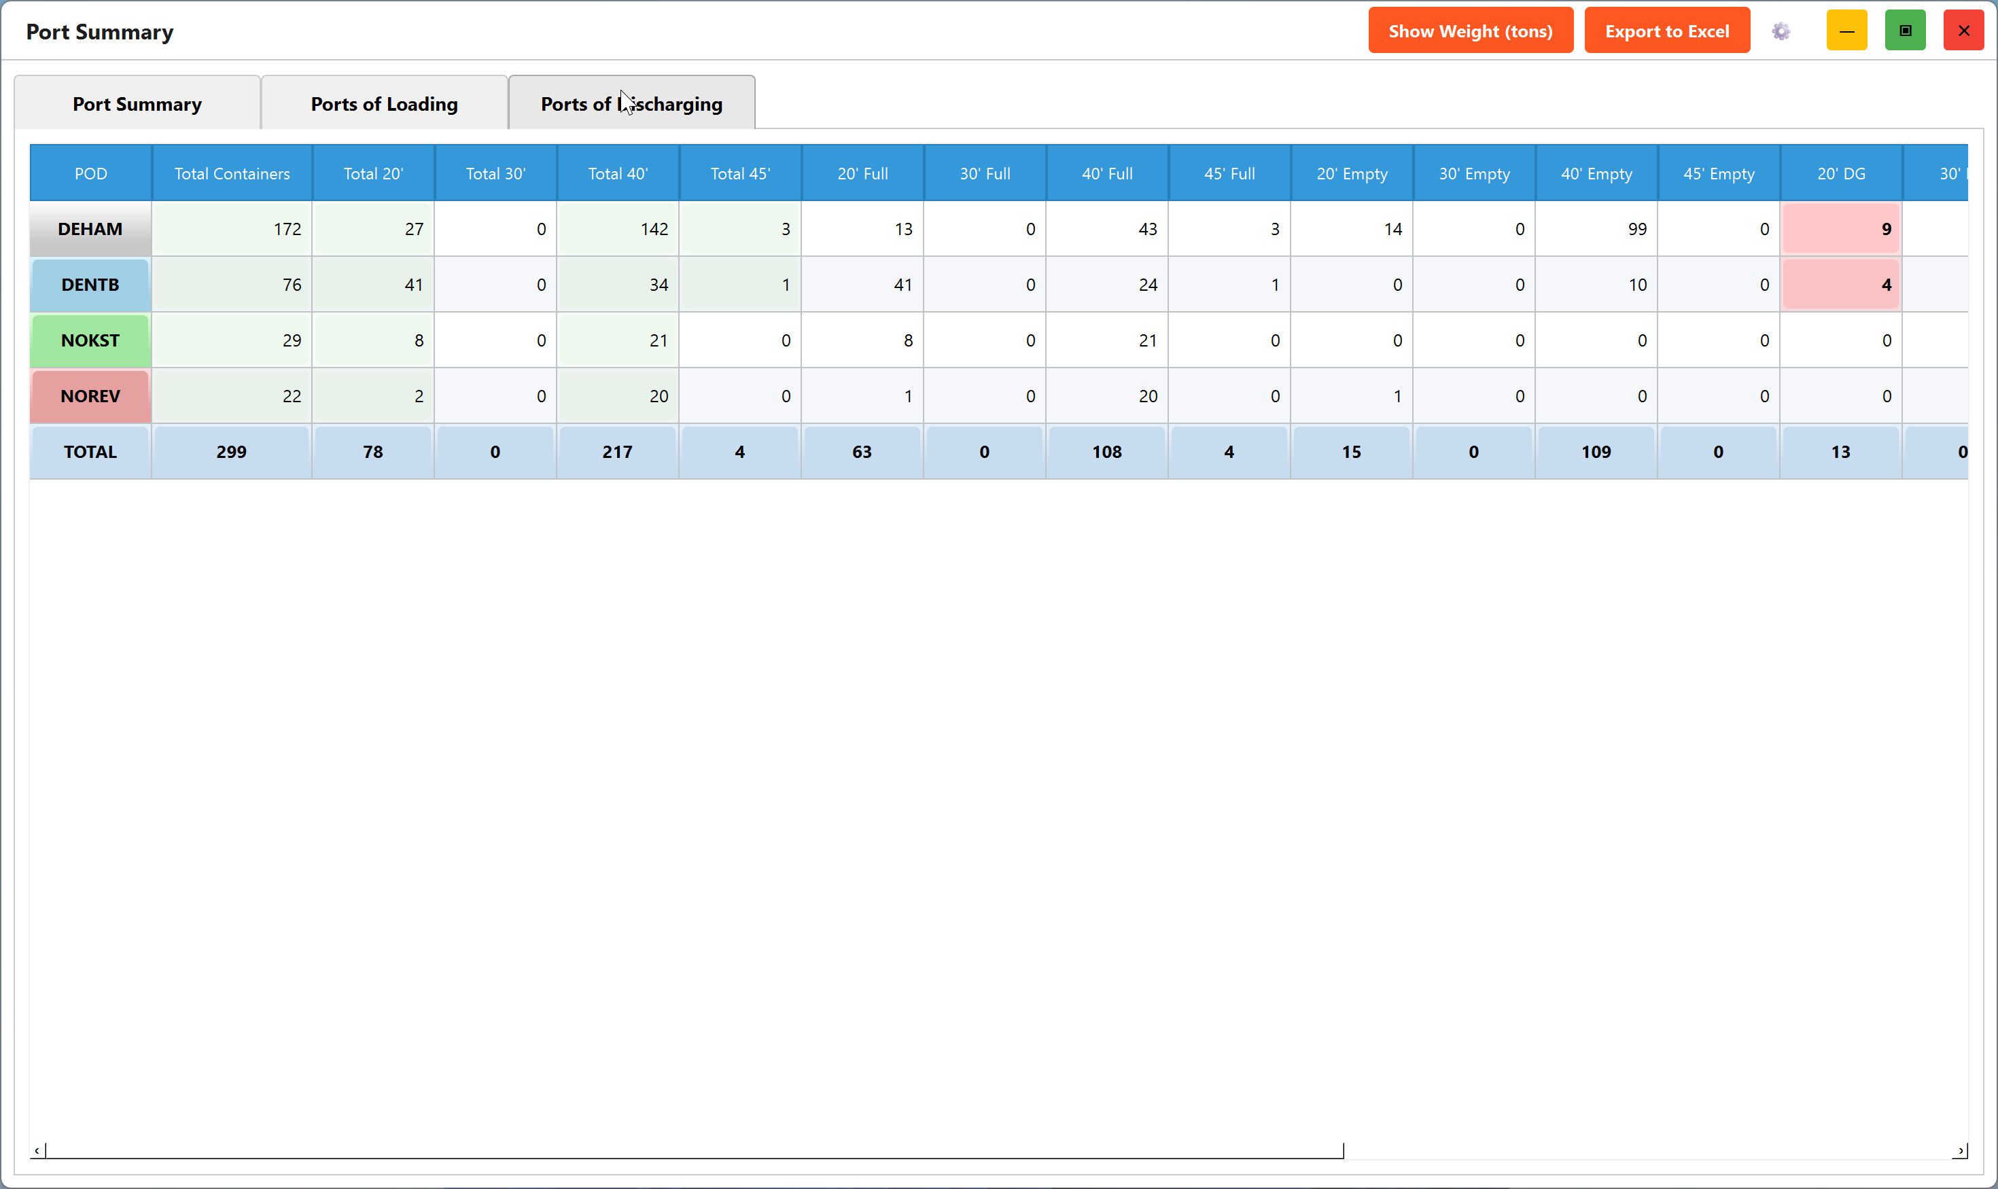Click DEHAM Total 40' value 142
Screen dimensions: 1998x1189
pos(618,228)
